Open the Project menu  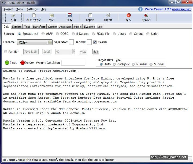pos(8,9)
